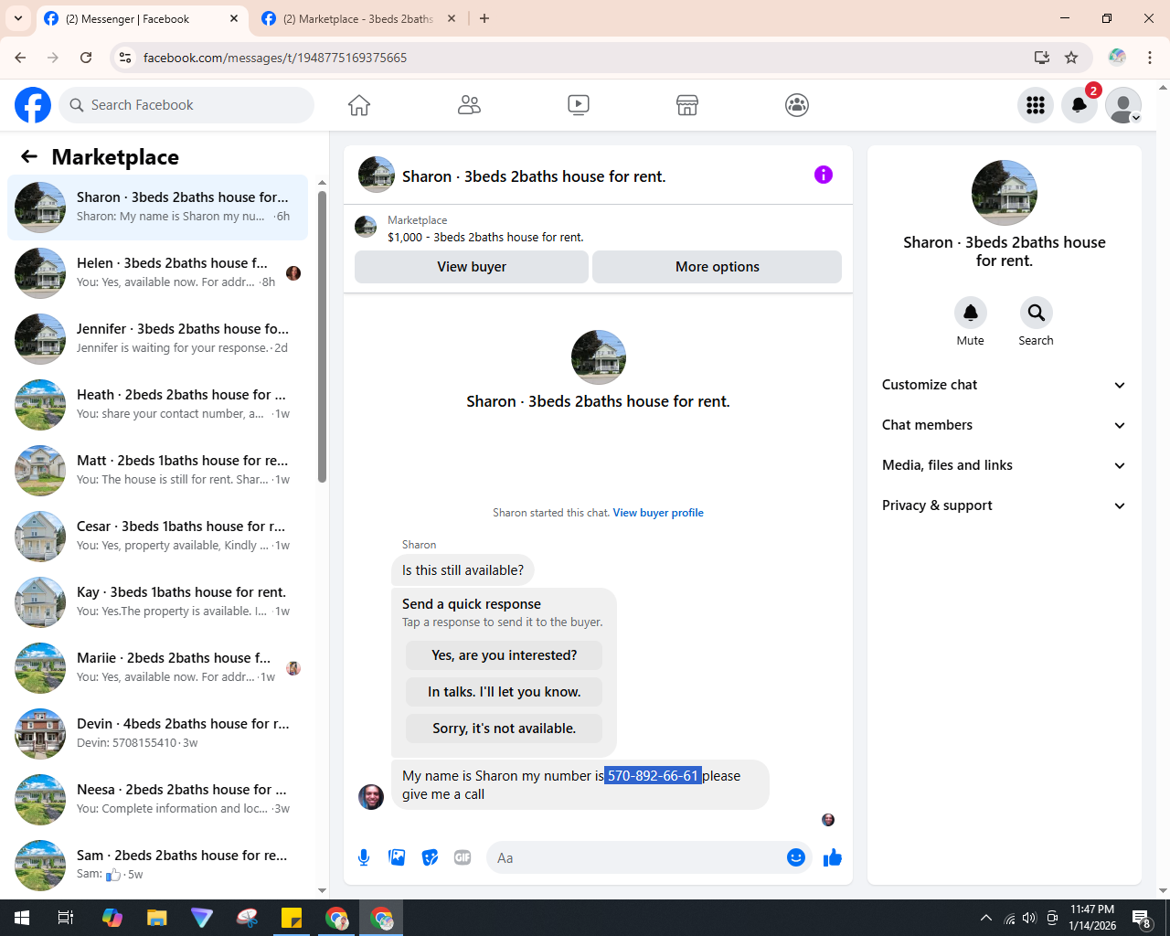Open the Marketplace storefront icon in the navigation
The height and width of the screenshot is (936, 1170).
click(x=687, y=105)
